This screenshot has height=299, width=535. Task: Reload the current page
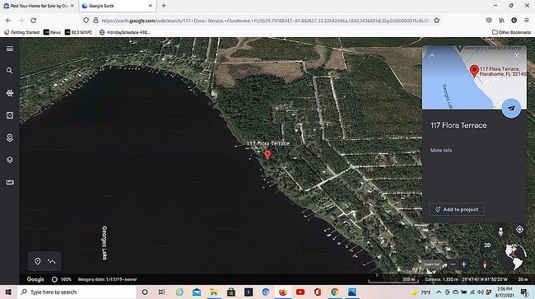tap(34, 21)
